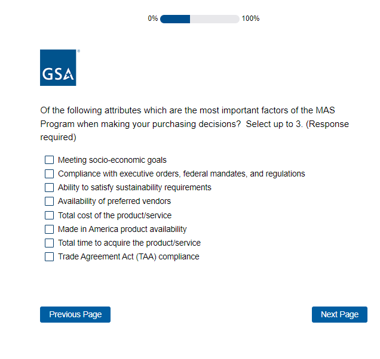Click the 'Availability of preferred vendors' label text

click(114, 201)
